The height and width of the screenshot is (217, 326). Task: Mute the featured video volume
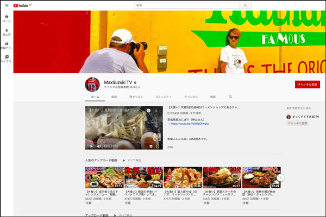coord(98,146)
